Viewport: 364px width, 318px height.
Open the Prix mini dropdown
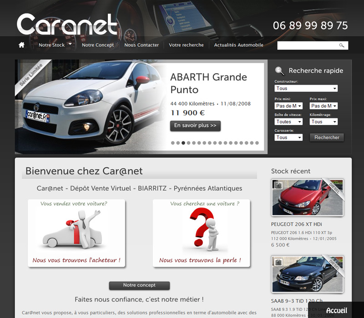tap(288, 106)
